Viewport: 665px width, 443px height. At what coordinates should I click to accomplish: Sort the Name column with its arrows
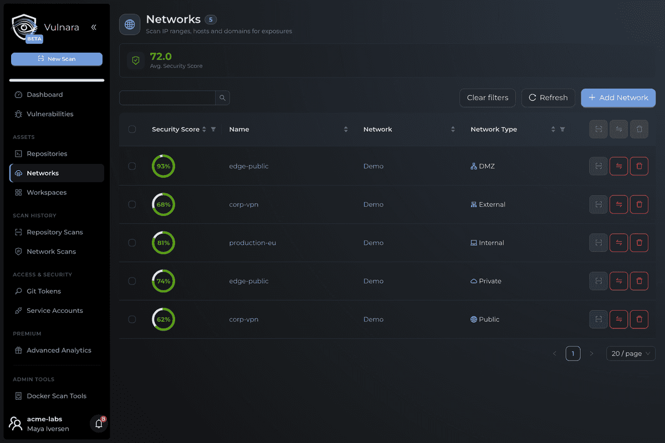[x=346, y=129]
